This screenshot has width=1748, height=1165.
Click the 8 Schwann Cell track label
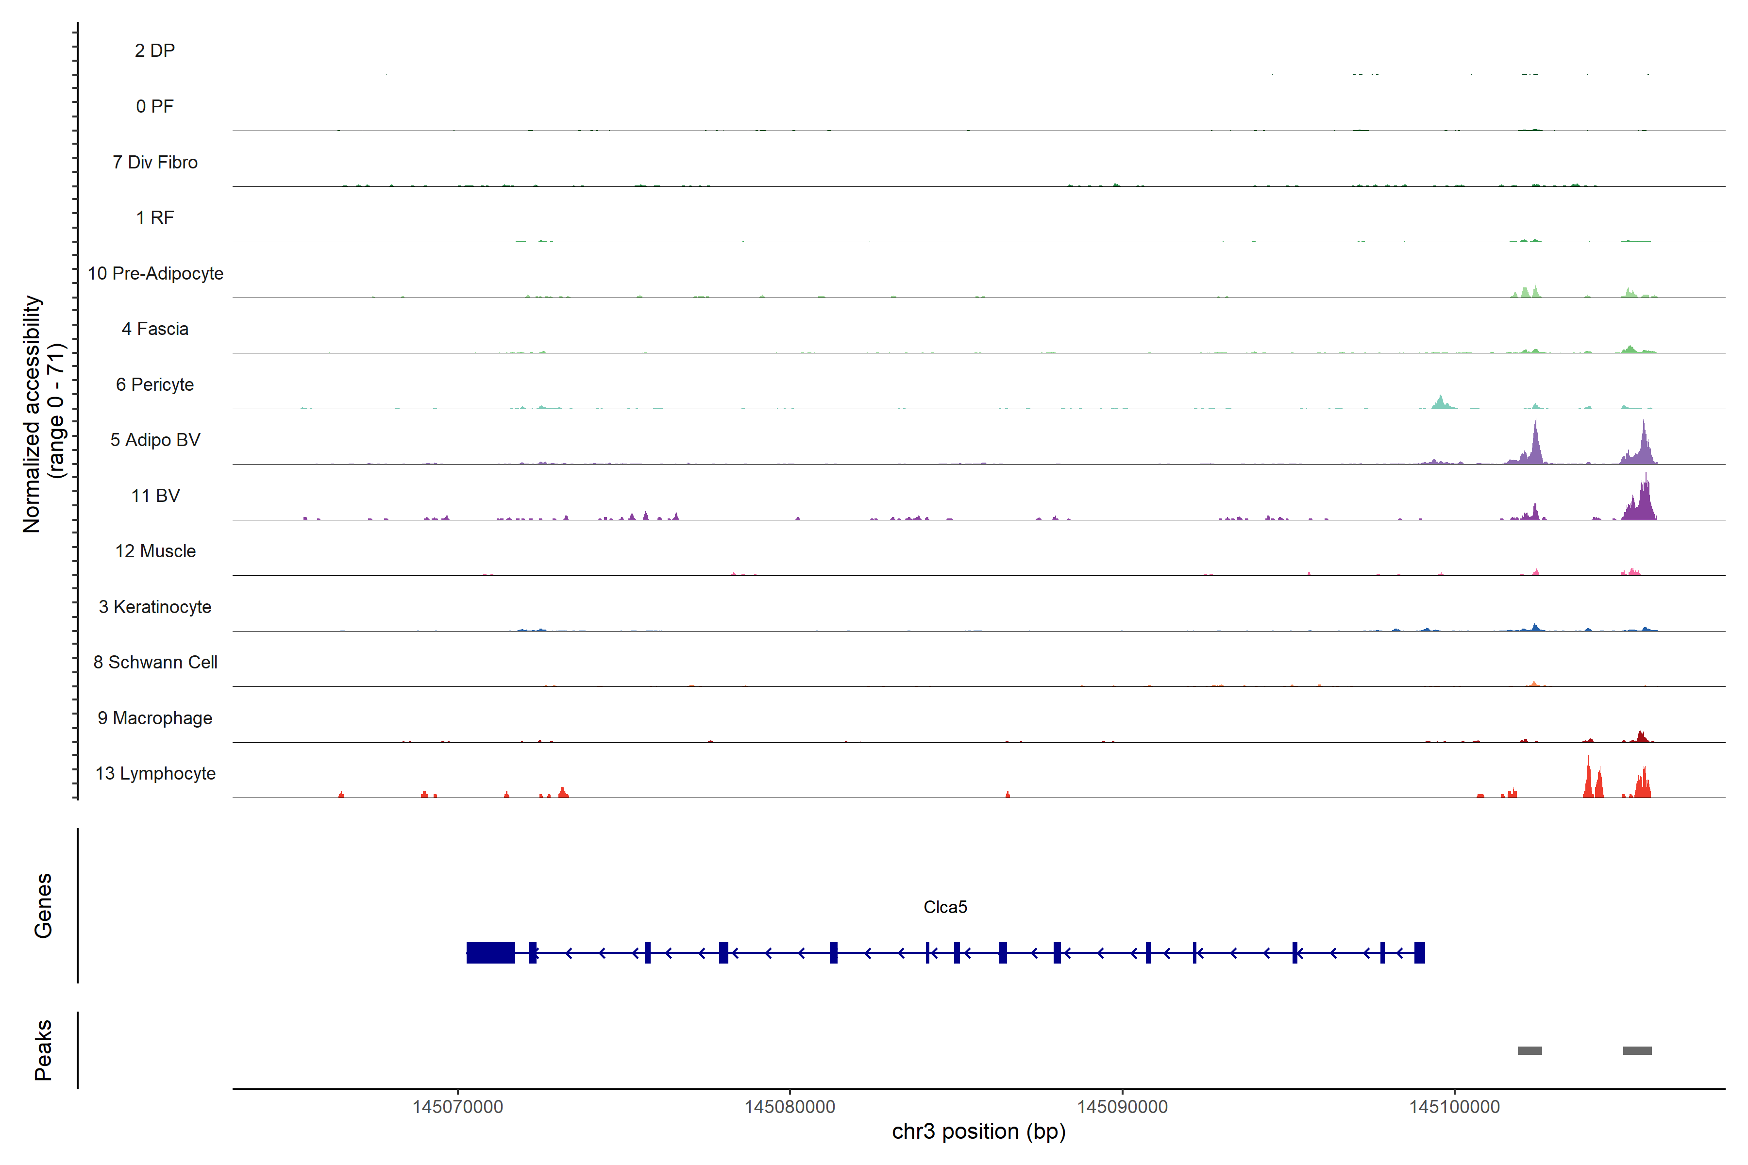(x=155, y=662)
